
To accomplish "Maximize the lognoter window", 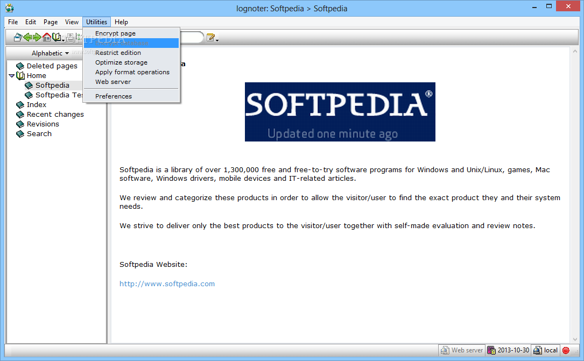I will [549, 6].
